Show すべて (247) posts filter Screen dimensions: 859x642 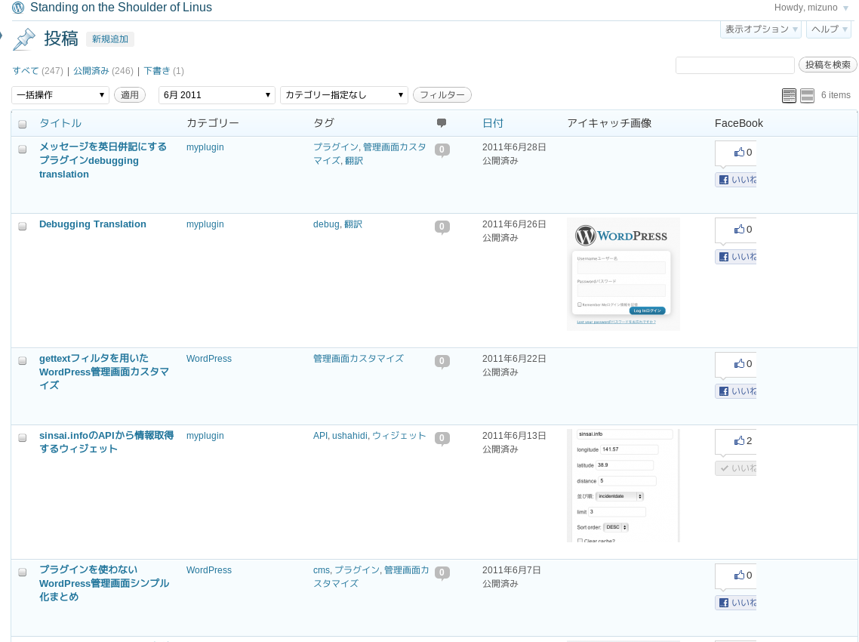tap(37, 71)
